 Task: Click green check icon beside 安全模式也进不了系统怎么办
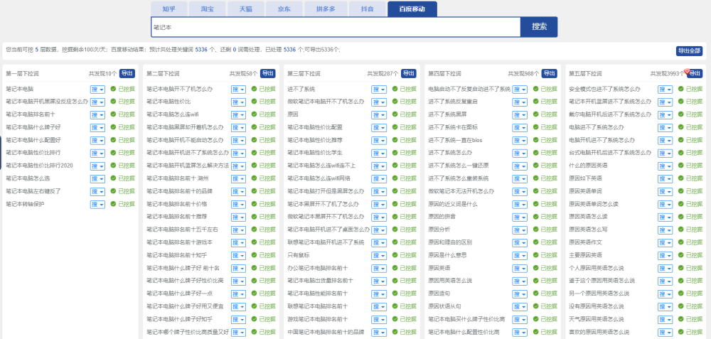point(681,89)
